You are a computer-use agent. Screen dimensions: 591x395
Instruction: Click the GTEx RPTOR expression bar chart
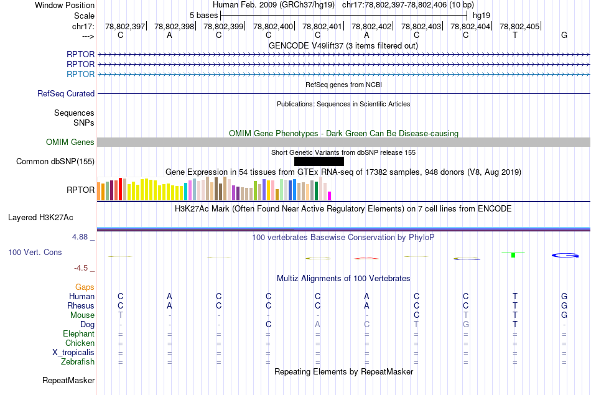coord(214,189)
